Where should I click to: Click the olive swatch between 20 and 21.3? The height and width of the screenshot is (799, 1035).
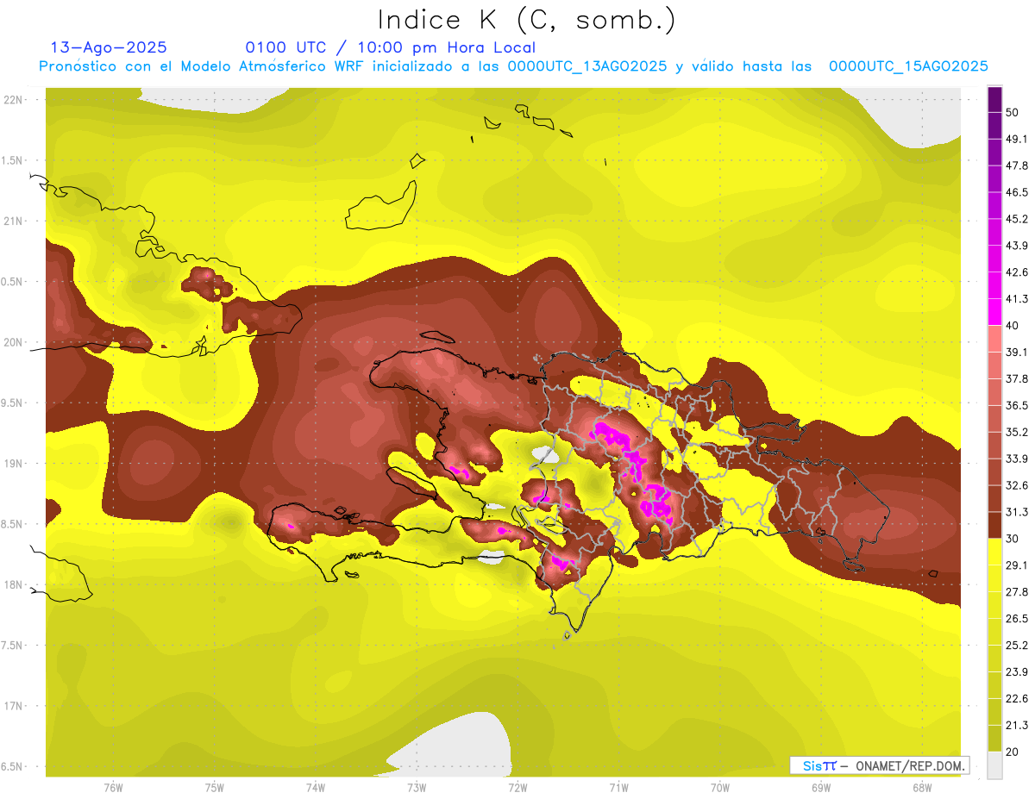click(x=994, y=738)
